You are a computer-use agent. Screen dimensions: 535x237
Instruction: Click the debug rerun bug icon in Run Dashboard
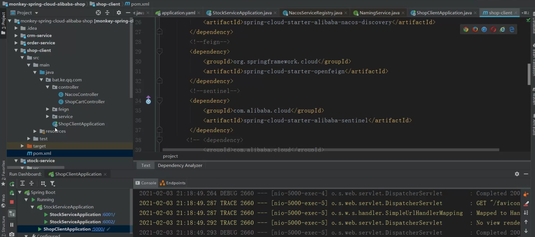pyautogui.click(x=12, y=193)
